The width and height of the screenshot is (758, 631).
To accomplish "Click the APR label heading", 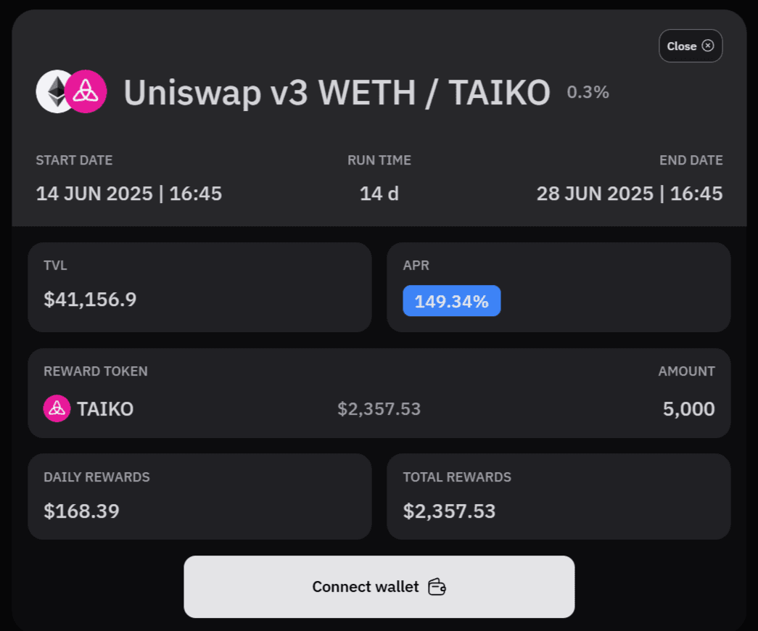I will click(416, 265).
